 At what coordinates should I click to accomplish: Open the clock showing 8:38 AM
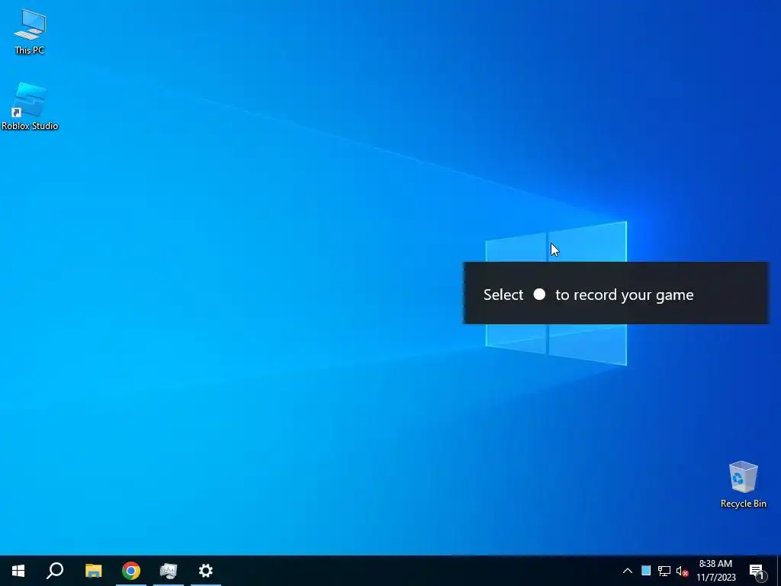pos(715,571)
